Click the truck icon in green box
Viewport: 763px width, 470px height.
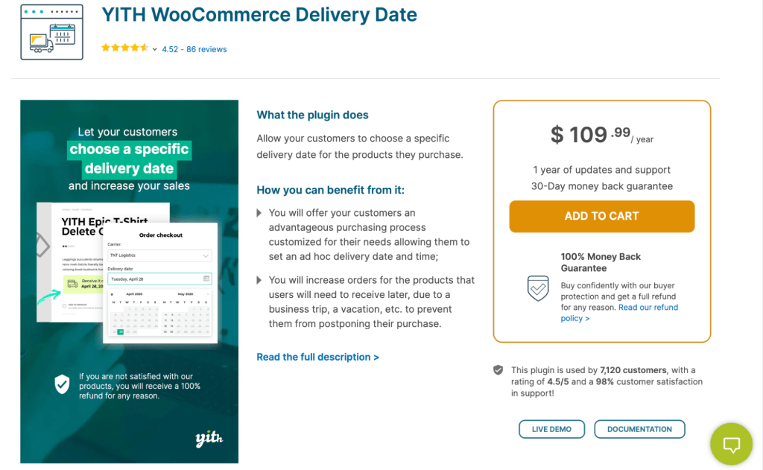(x=72, y=283)
